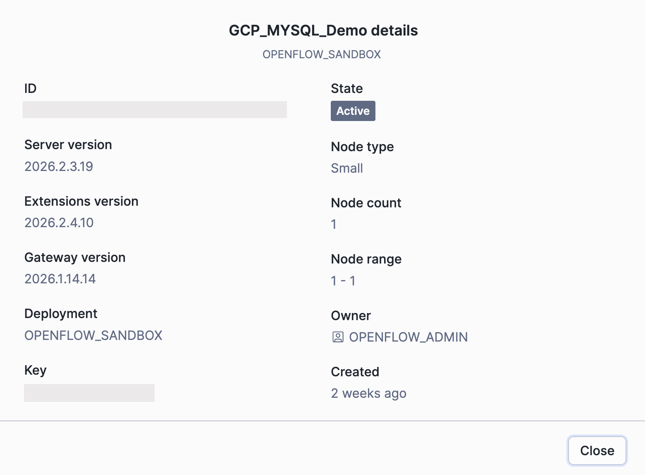Image resolution: width=645 pixels, height=475 pixels.
Task: Click the redacted Key value
Action: click(x=89, y=393)
